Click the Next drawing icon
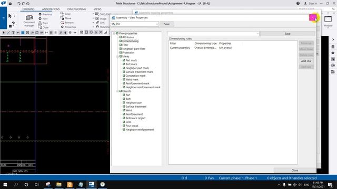Image resolution: width=337 pixels, height=189 pixels. (x=40, y=19)
